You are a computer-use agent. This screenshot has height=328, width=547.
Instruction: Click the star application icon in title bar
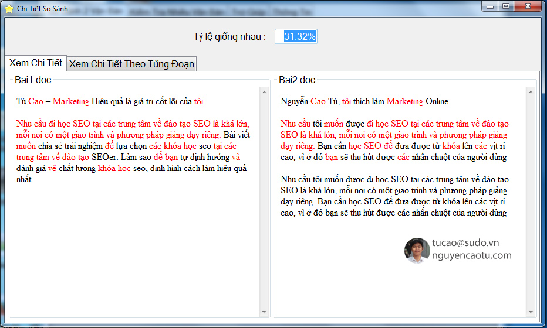pos(9,8)
